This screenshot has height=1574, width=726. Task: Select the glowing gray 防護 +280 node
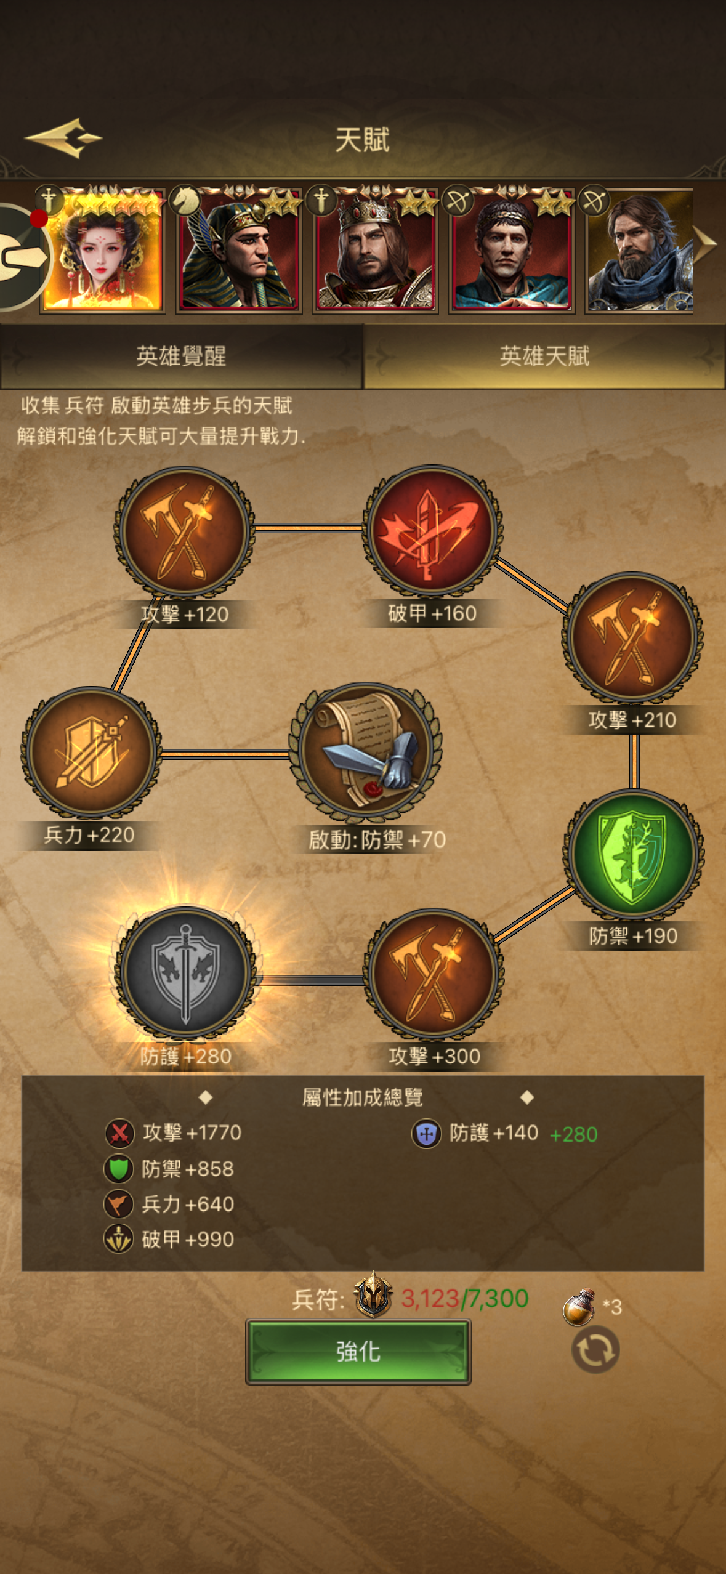(x=185, y=973)
